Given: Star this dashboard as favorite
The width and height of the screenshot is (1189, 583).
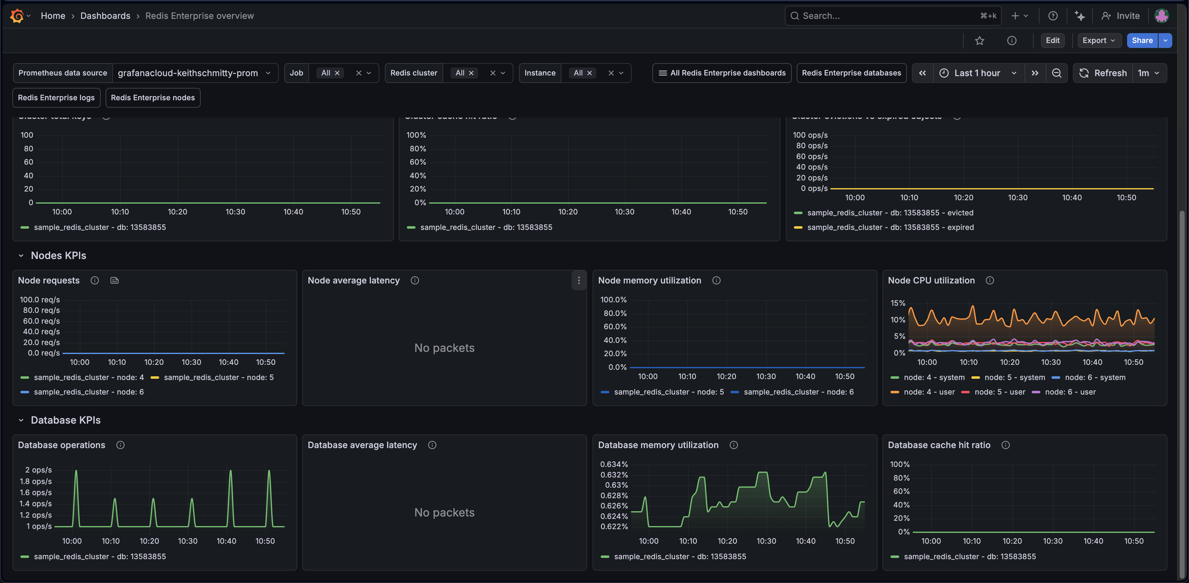Looking at the screenshot, I should pyautogui.click(x=979, y=41).
